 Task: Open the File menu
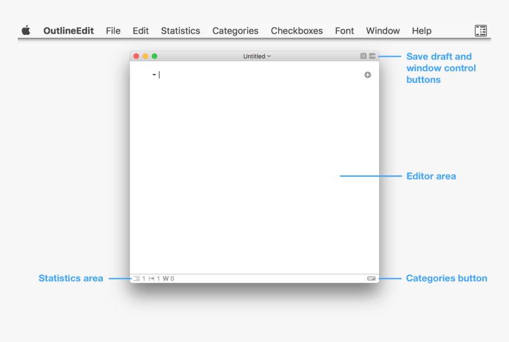point(112,31)
